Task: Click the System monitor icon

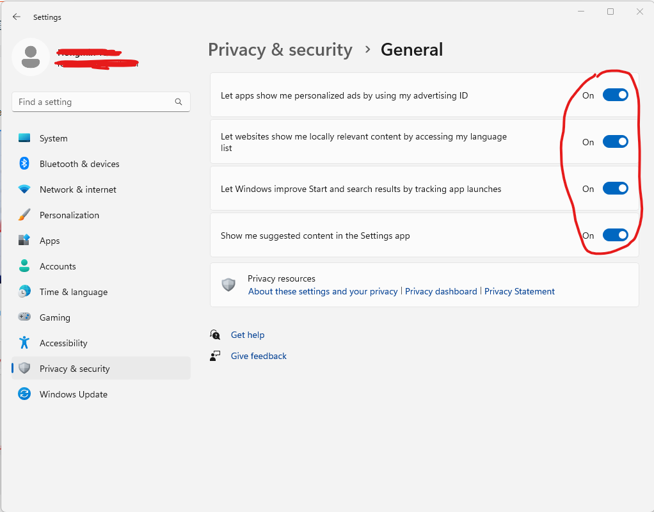Action: (24, 138)
